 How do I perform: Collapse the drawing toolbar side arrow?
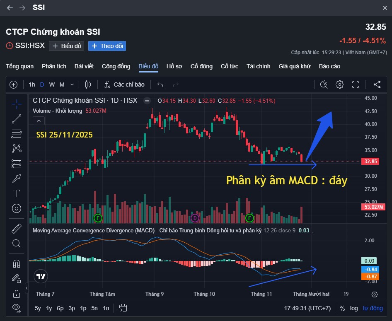pyautogui.click(x=27, y=288)
